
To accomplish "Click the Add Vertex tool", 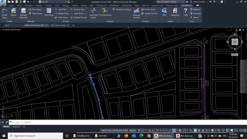I will (77, 14).
